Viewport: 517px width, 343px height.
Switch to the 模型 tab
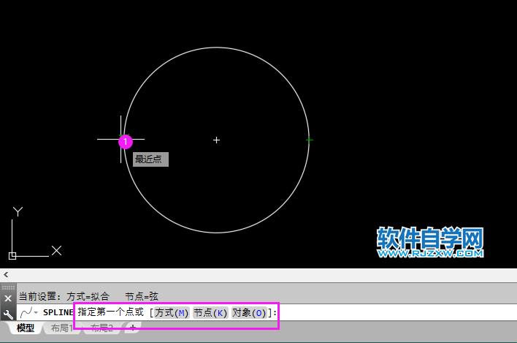(26, 328)
